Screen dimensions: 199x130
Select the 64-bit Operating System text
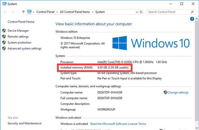[x=127, y=73]
